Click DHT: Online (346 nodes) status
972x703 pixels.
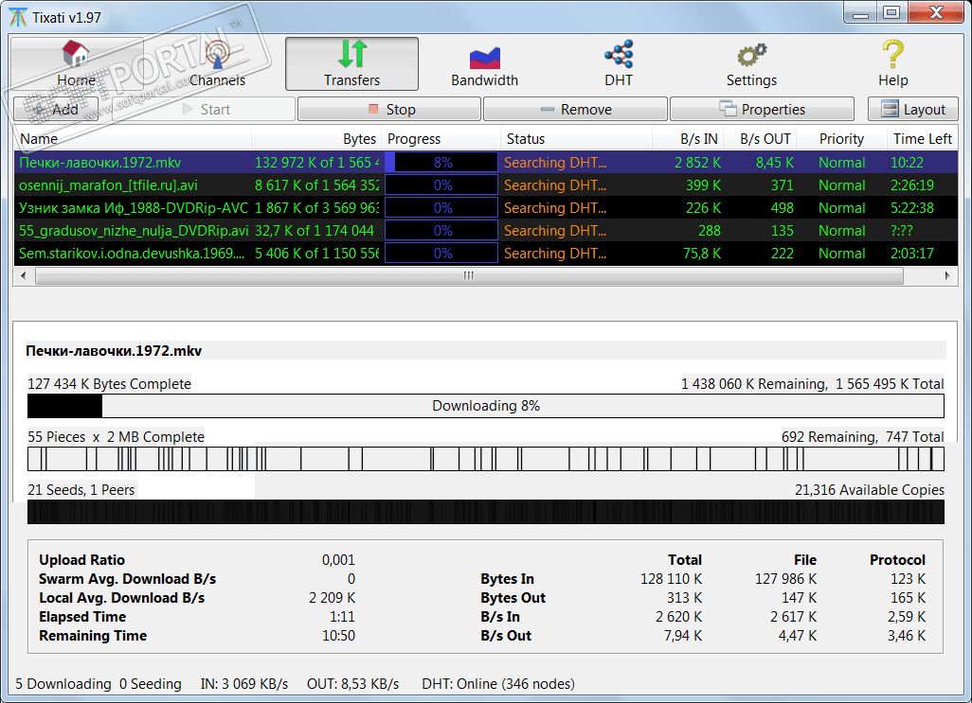pos(497,684)
